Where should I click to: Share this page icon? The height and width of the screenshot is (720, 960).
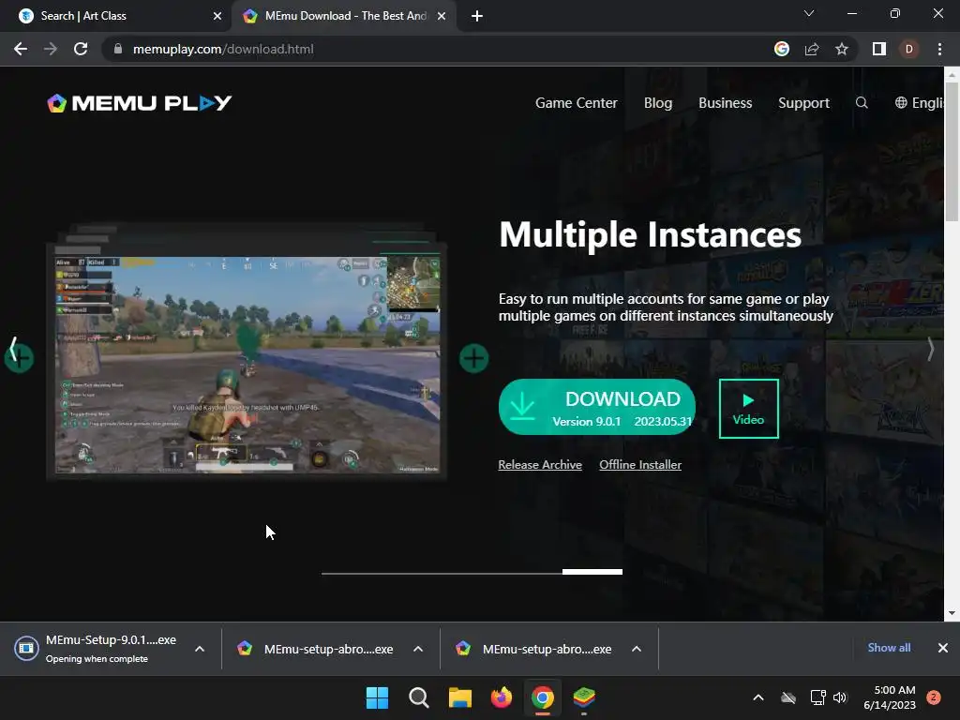click(x=812, y=49)
